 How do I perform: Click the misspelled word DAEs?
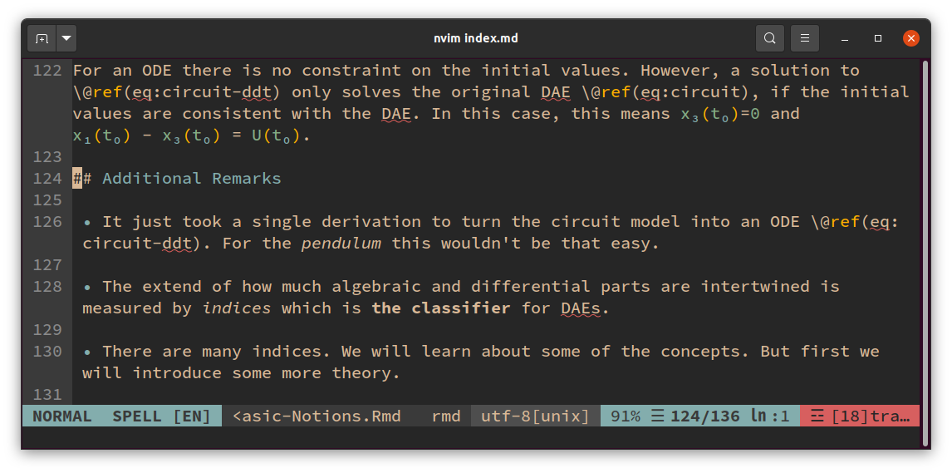coord(584,308)
